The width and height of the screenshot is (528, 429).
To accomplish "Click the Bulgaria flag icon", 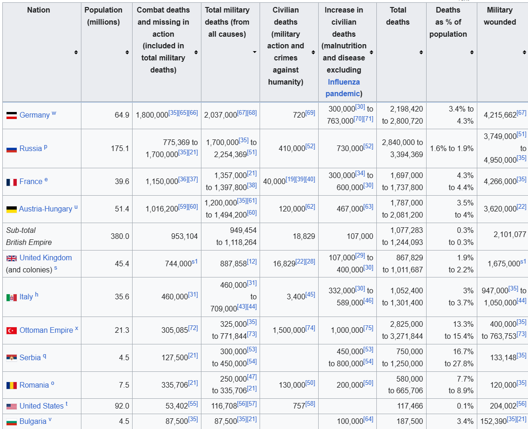I will 12,422.
